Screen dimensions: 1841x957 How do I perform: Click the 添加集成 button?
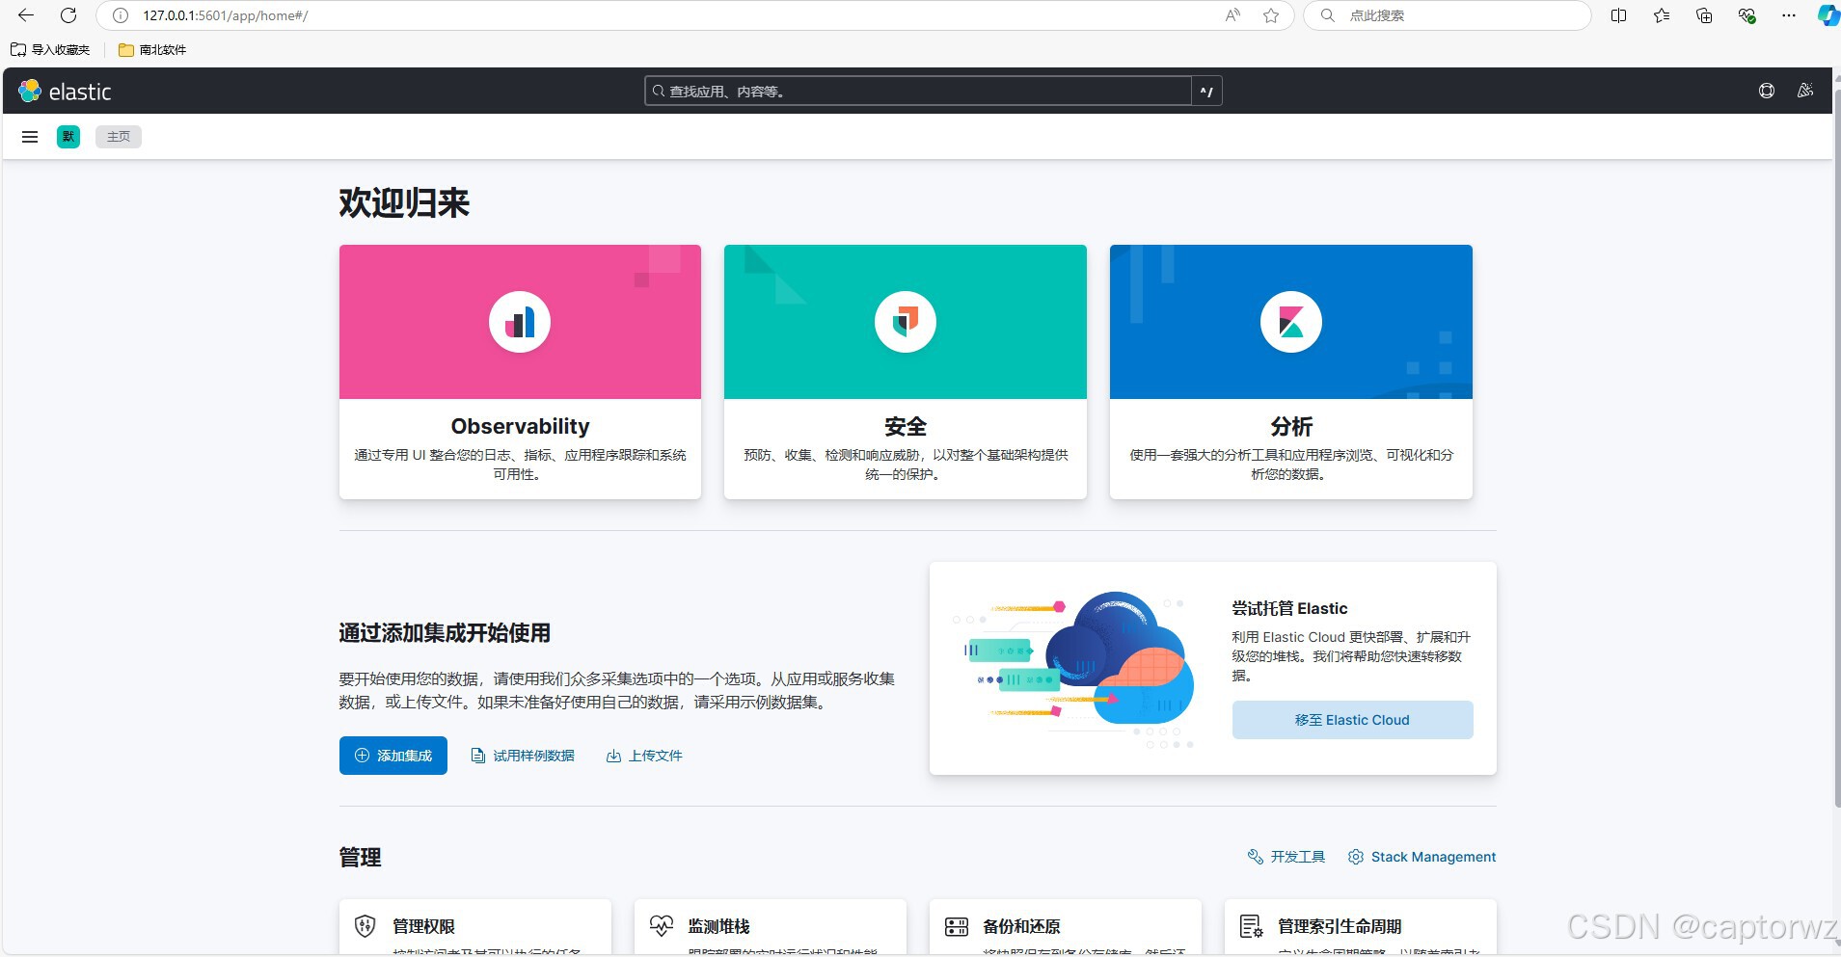pos(393,756)
